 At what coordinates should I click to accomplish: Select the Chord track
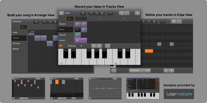pos(66,35)
